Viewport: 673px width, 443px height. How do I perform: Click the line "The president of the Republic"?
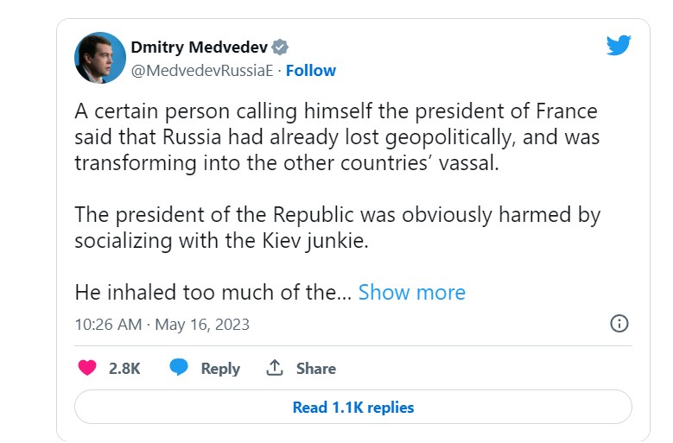point(337,215)
